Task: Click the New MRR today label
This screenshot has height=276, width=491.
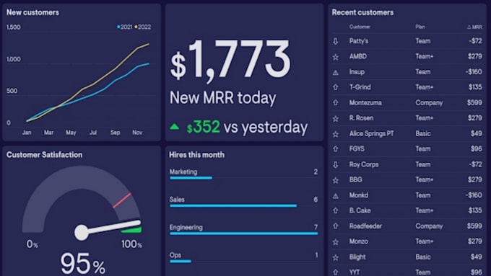Action: (222, 98)
